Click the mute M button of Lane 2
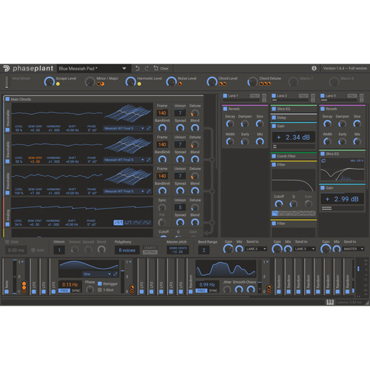The height and width of the screenshot is (370, 370). (x=313, y=95)
